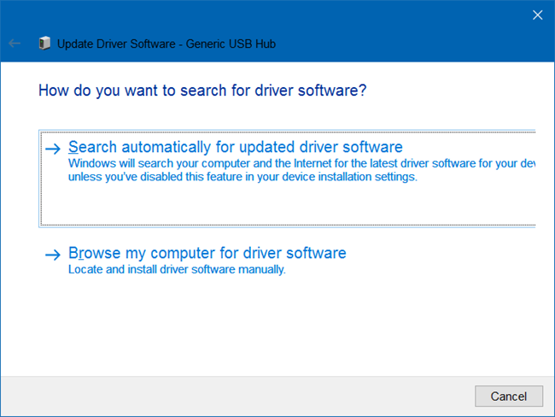Image resolution: width=555 pixels, height=417 pixels.
Task: Click the USB hub device icon
Action: 44,44
